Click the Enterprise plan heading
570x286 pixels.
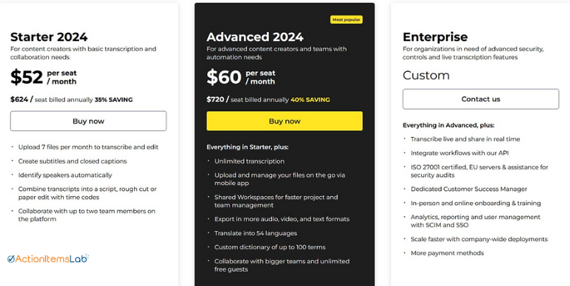click(435, 37)
